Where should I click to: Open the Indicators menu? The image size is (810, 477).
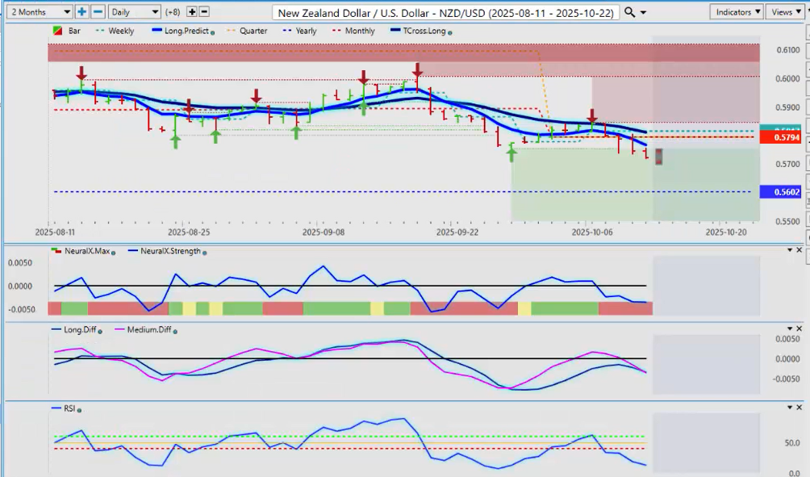(x=737, y=12)
